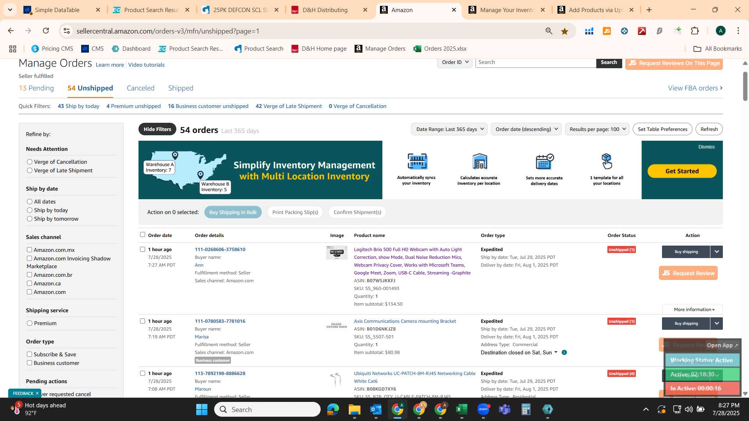Open Microsoft Teams from the taskbar
The image size is (749, 421).
pyautogui.click(x=504, y=409)
